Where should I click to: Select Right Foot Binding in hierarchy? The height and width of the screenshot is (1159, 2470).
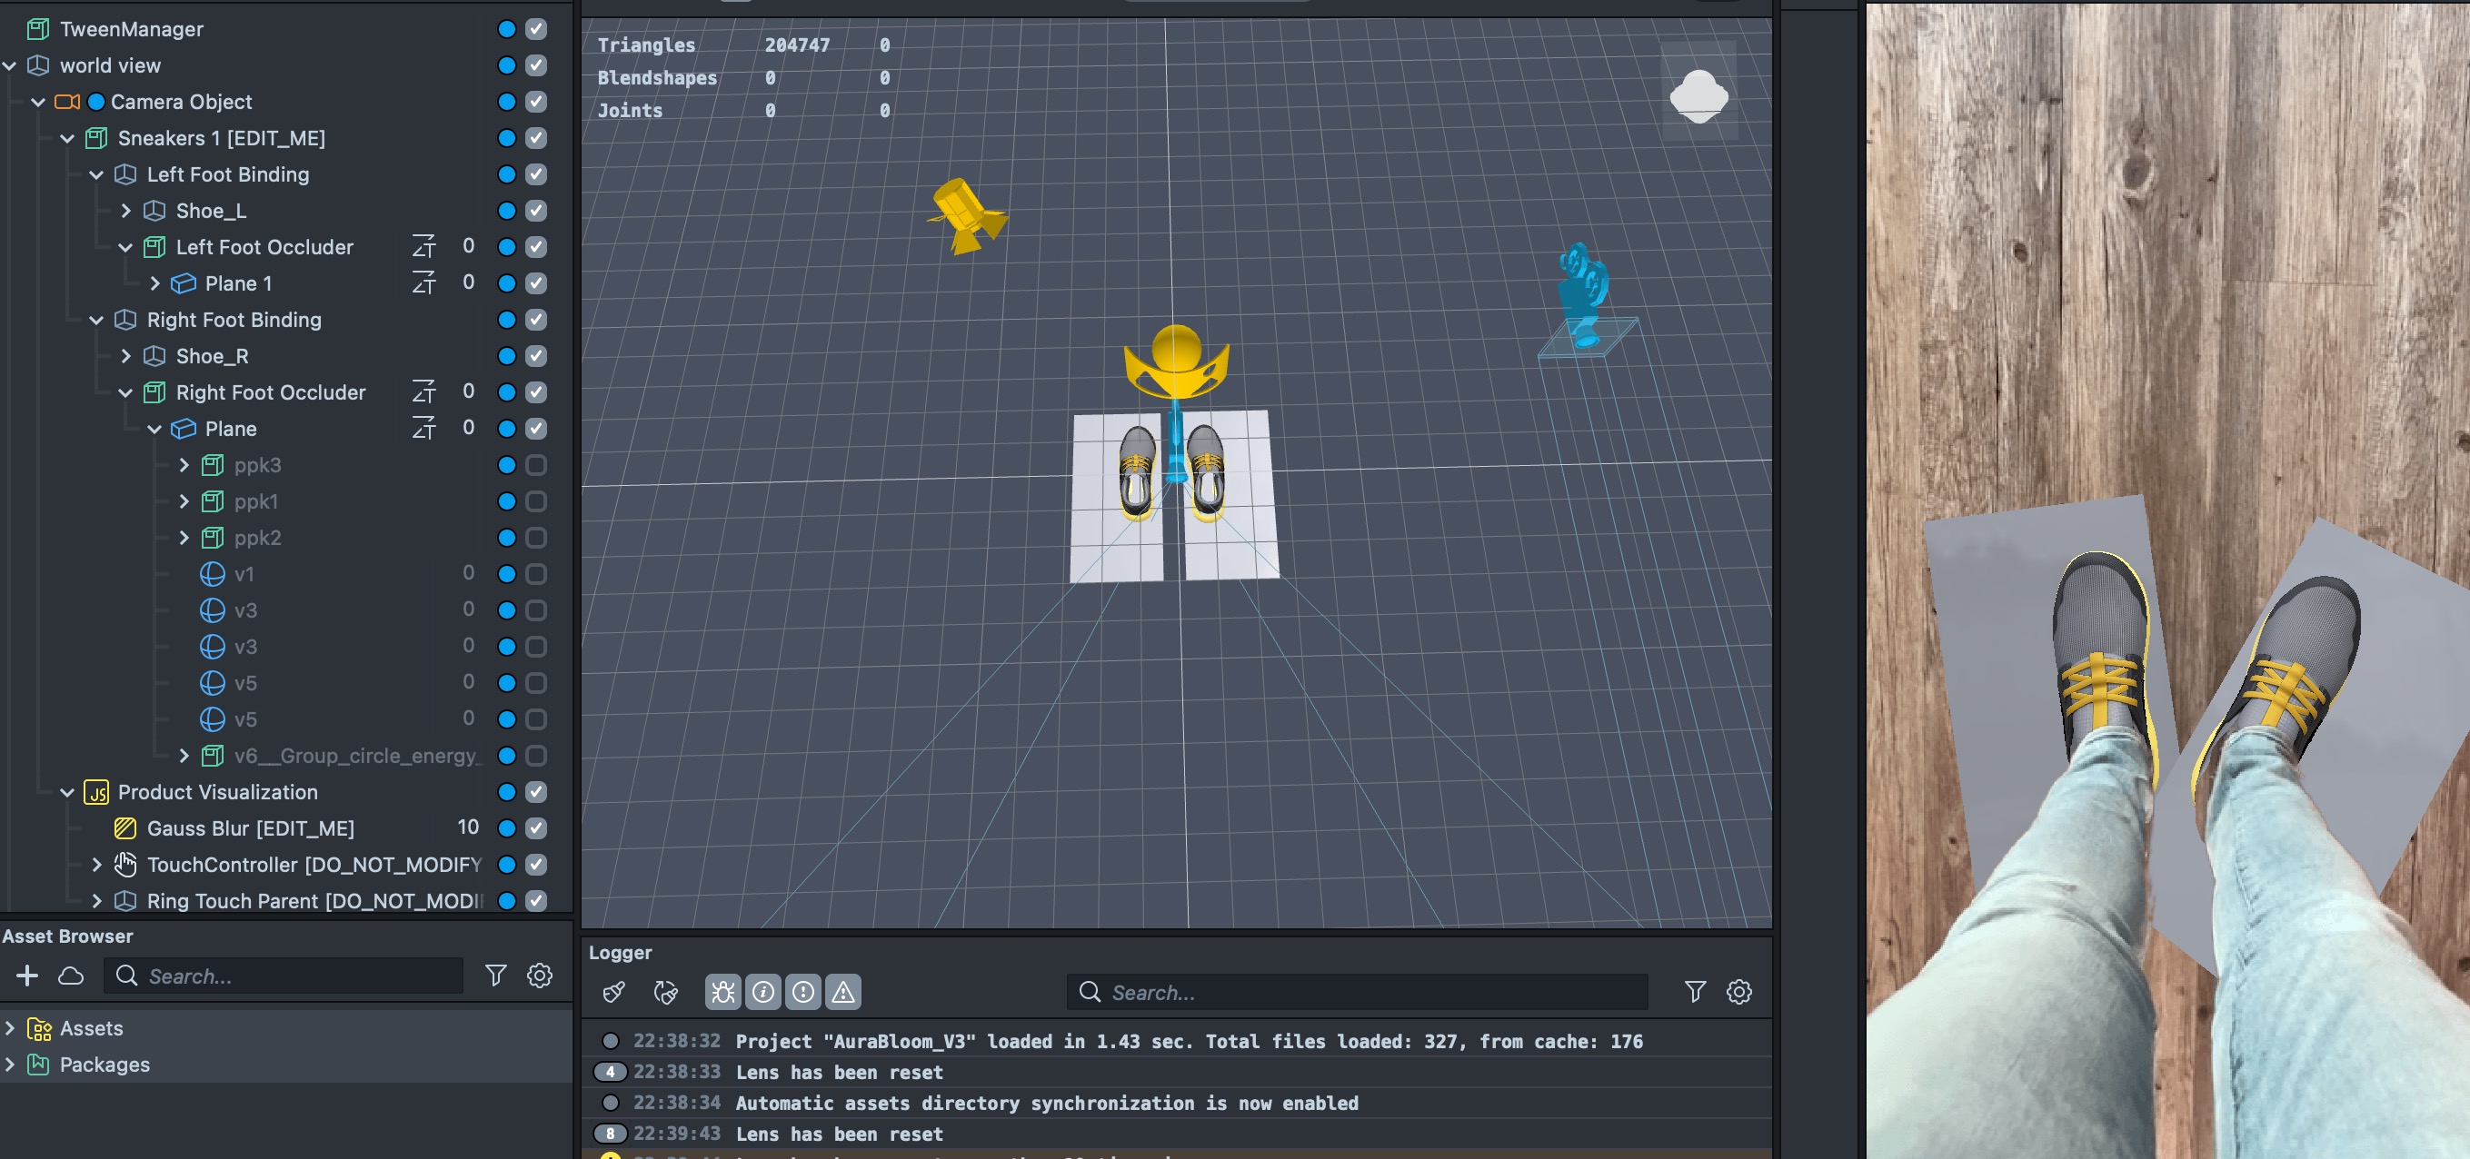click(233, 319)
